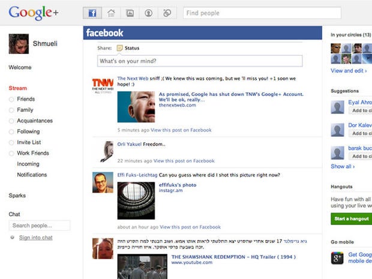The width and height of the screenshot is (372, 279).
Task: Click the Sign into chat link
Action: click(x=36, y=238)
